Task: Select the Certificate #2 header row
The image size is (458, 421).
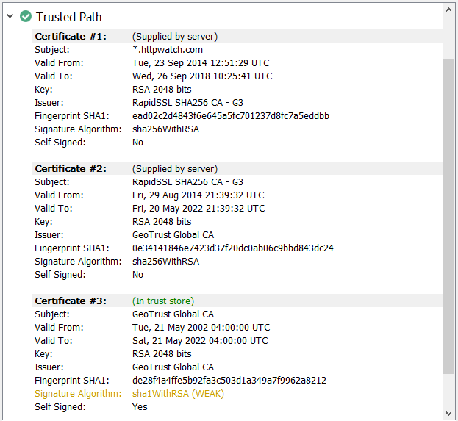Action: 71,168
